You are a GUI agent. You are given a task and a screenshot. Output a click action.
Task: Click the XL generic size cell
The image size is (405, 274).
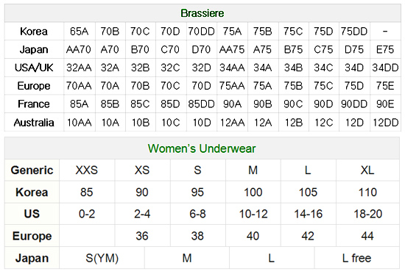coord(367,170)
